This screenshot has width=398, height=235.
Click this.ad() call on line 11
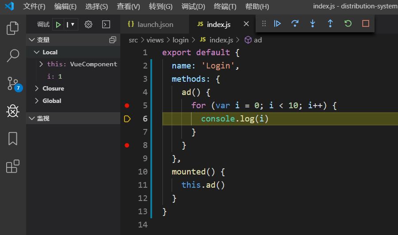[203, 185]
